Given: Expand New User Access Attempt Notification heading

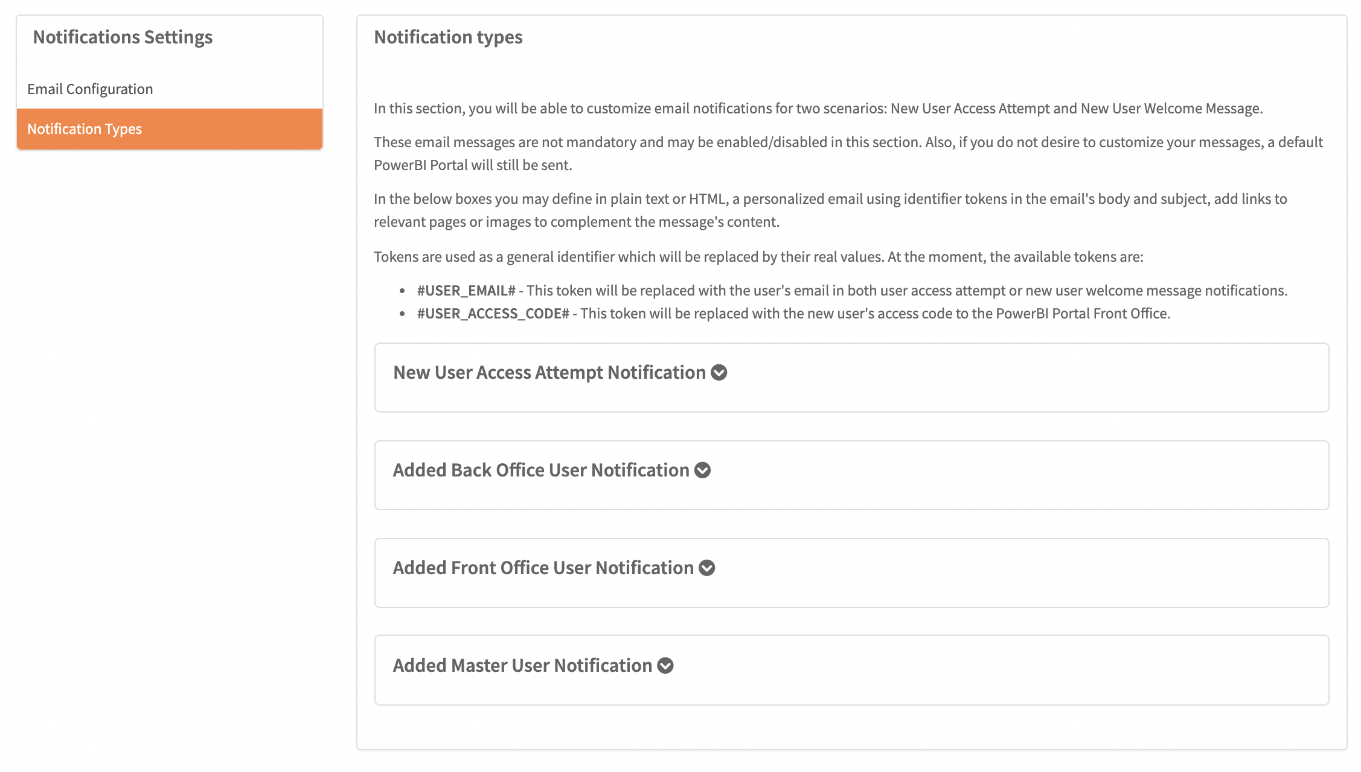Looking at the screenshot, I should click(549, 373).
